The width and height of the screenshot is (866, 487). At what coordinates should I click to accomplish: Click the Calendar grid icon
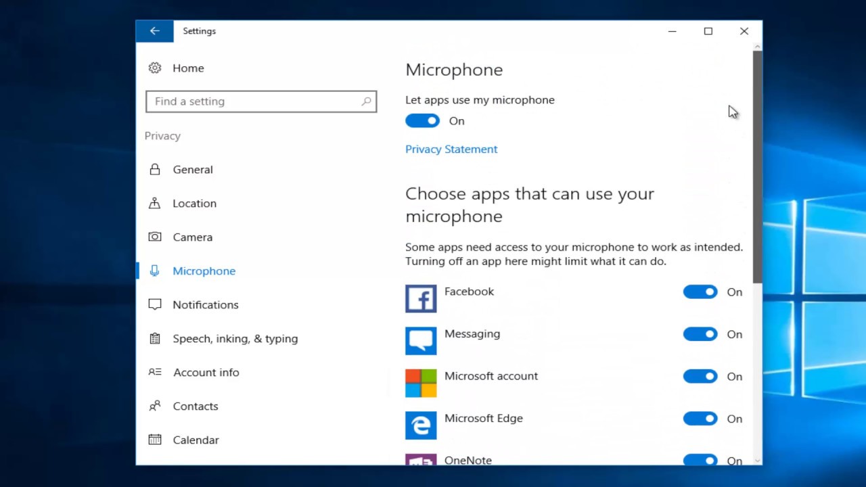click(x=155, y=440)
